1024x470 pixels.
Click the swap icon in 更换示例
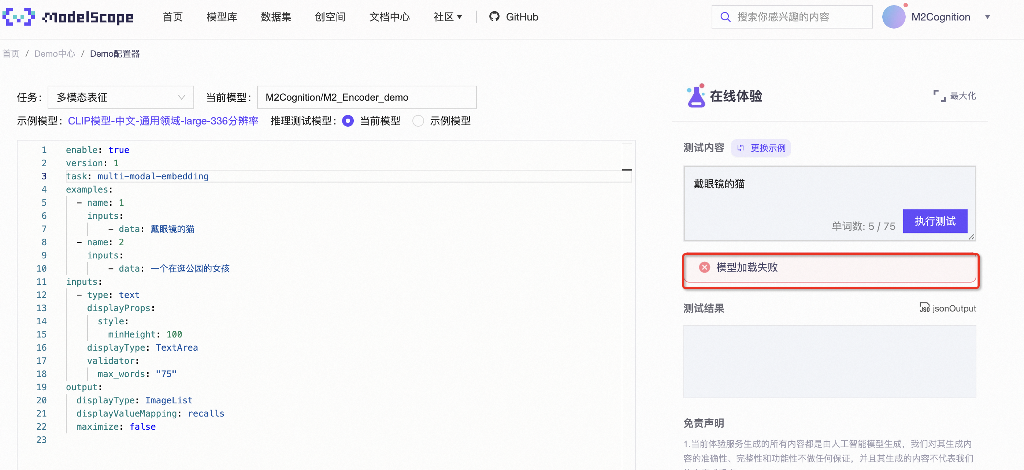tap(740, 148)
